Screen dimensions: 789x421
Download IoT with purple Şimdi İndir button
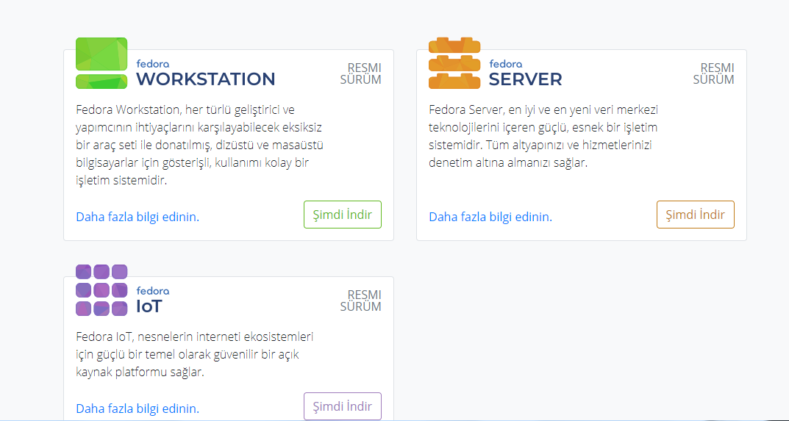click(343, 406)
